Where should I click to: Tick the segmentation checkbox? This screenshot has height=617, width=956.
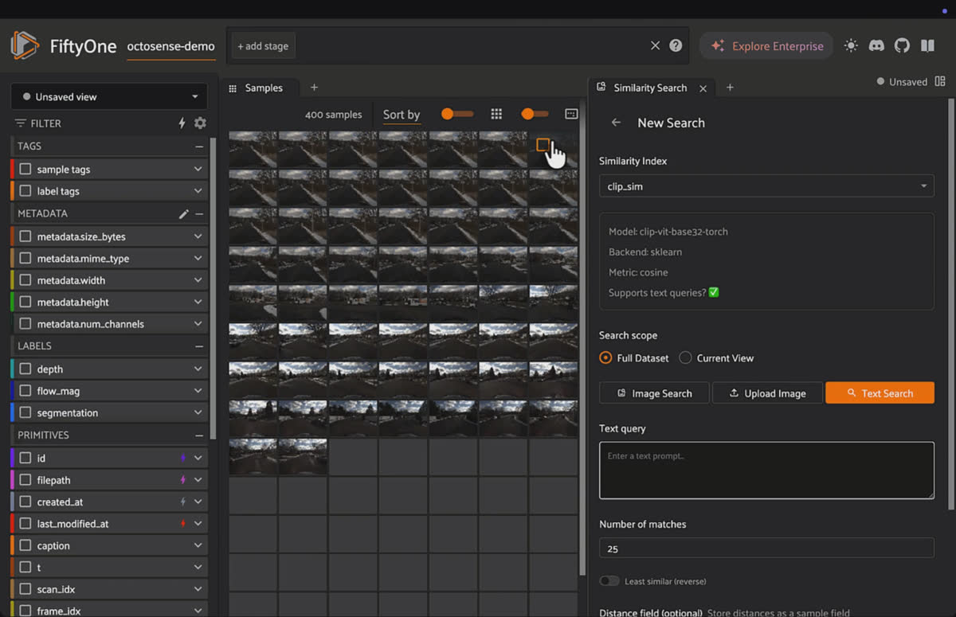coord(25,413)
